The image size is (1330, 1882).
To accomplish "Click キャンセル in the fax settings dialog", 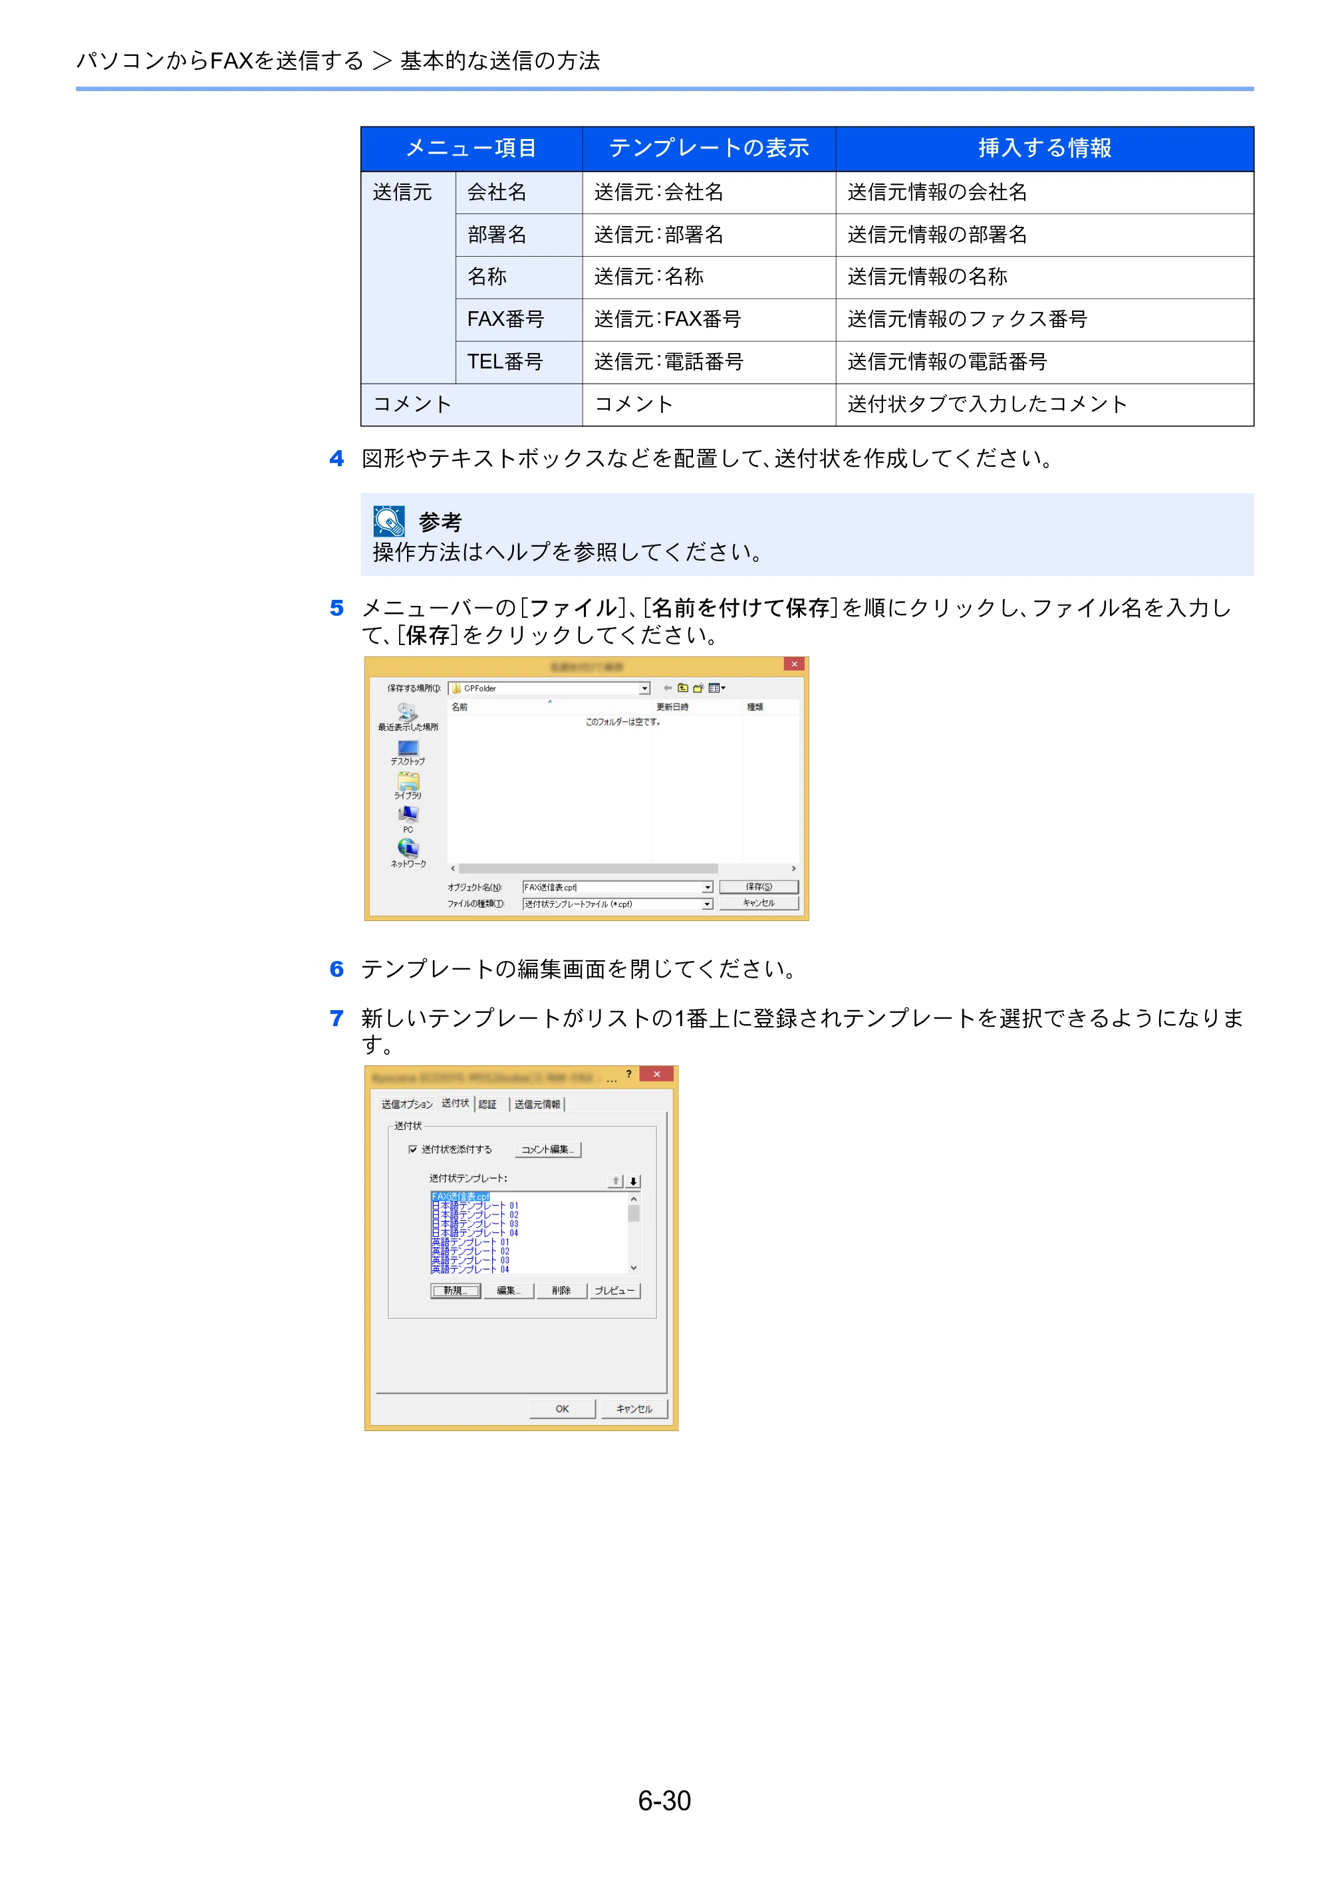I will [634, 1409].
